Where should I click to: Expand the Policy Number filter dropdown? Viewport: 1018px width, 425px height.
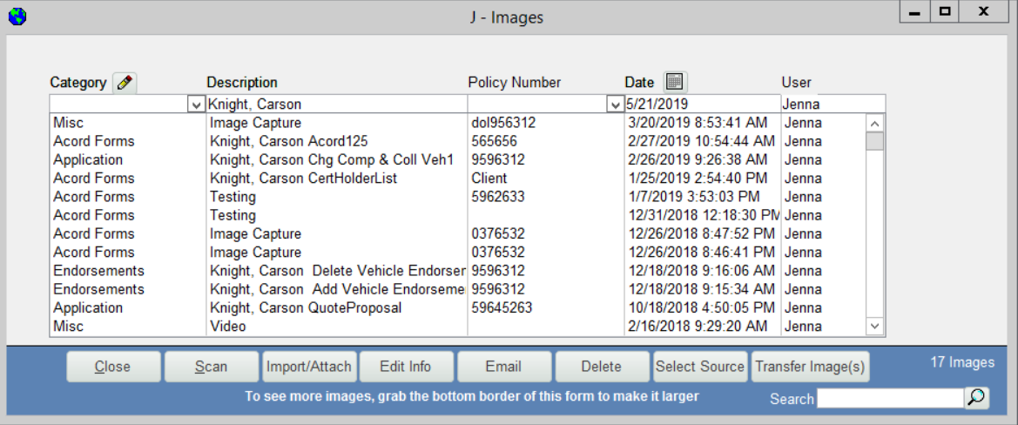click(614, 105)
